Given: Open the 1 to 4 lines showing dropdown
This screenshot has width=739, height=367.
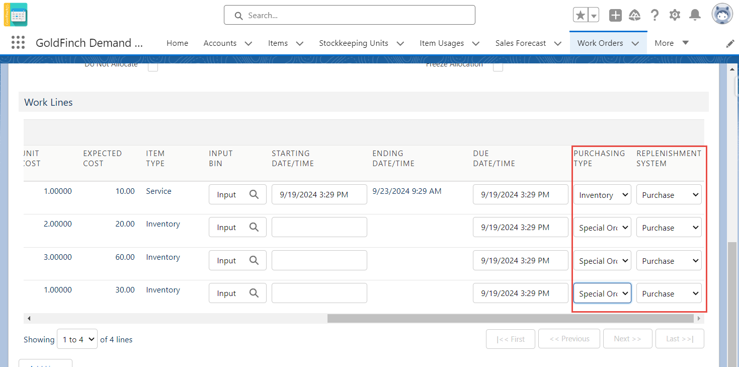Looking at the screenshot, I should coord(77,339).
